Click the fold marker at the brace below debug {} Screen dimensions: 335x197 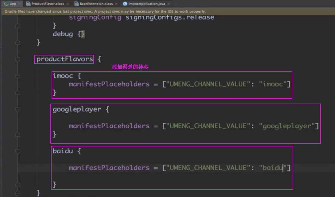pyautogui.click(x=18, y=42)
